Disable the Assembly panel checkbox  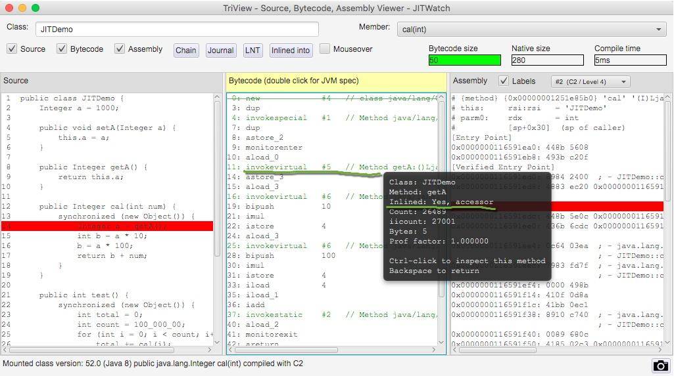(x=120, y=49)
